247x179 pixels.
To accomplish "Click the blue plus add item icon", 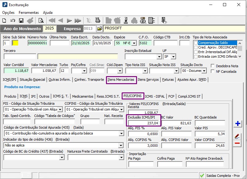I will (x=237, y=124).
